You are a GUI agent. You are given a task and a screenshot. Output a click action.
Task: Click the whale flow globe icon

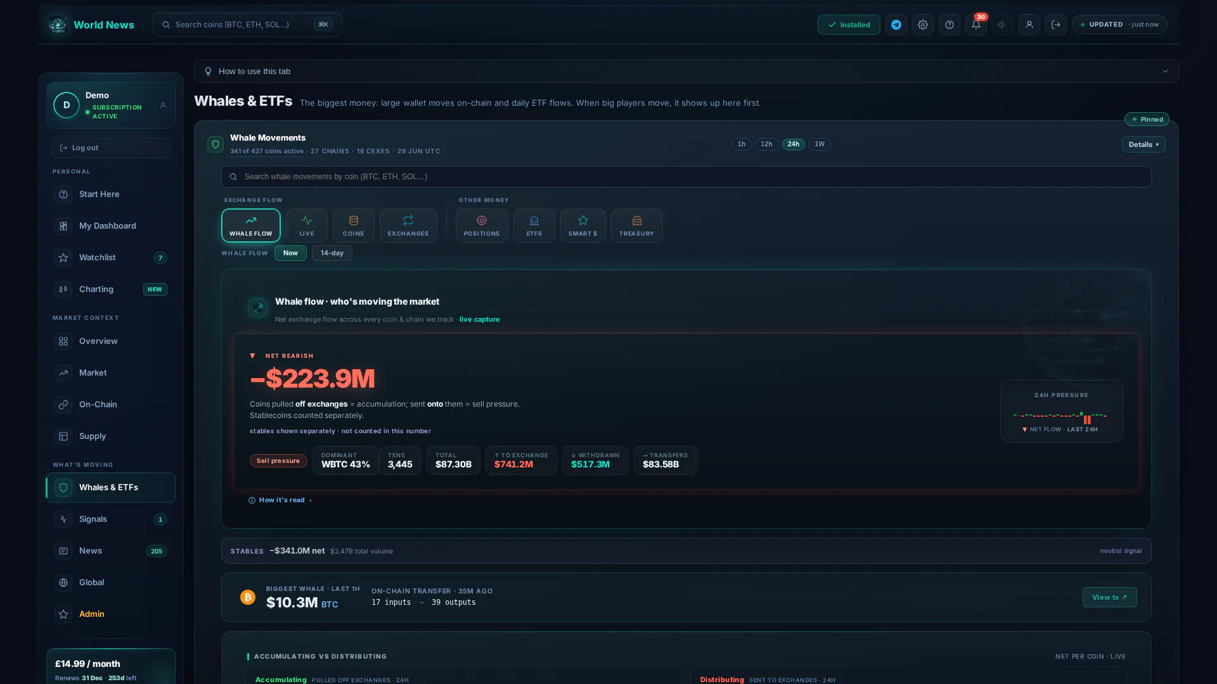click(258, 308)
